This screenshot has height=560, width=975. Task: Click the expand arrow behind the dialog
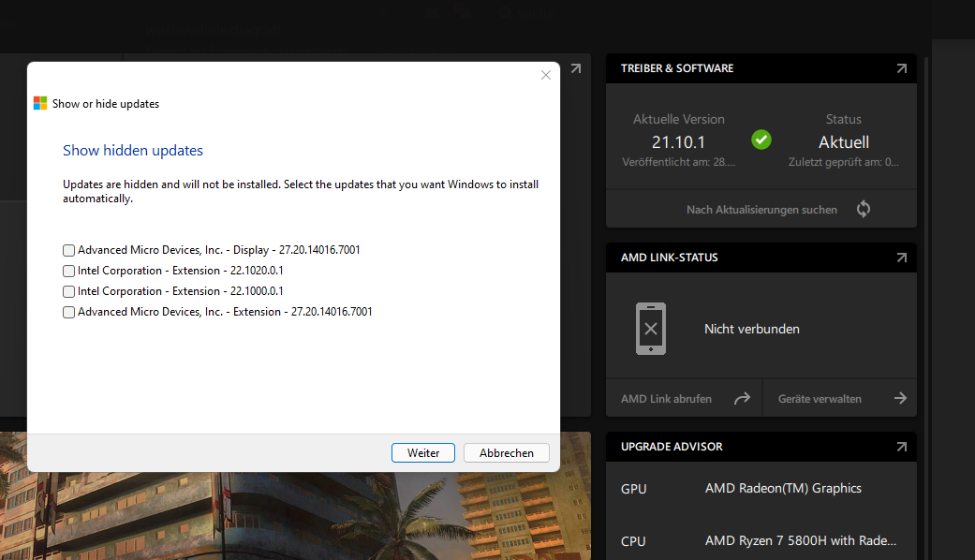(576, 68)
